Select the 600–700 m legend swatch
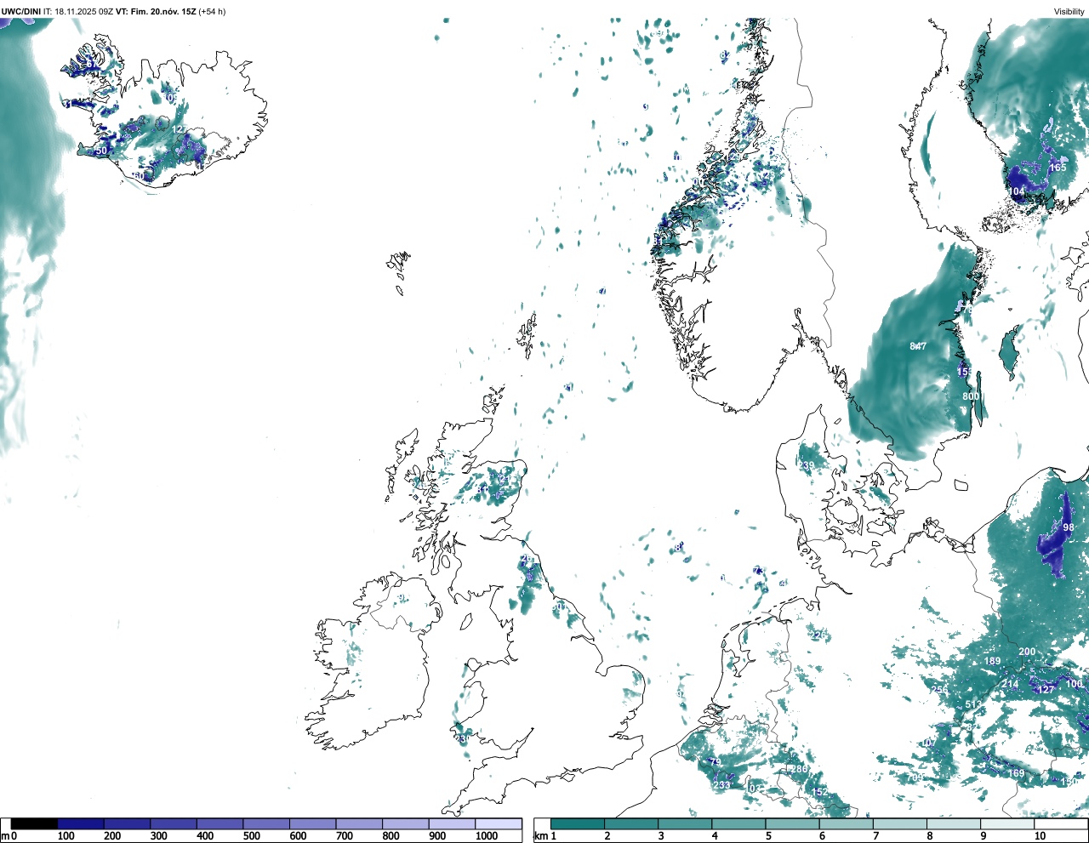Screen dimensions: 1089x843 tap(313, 824)
